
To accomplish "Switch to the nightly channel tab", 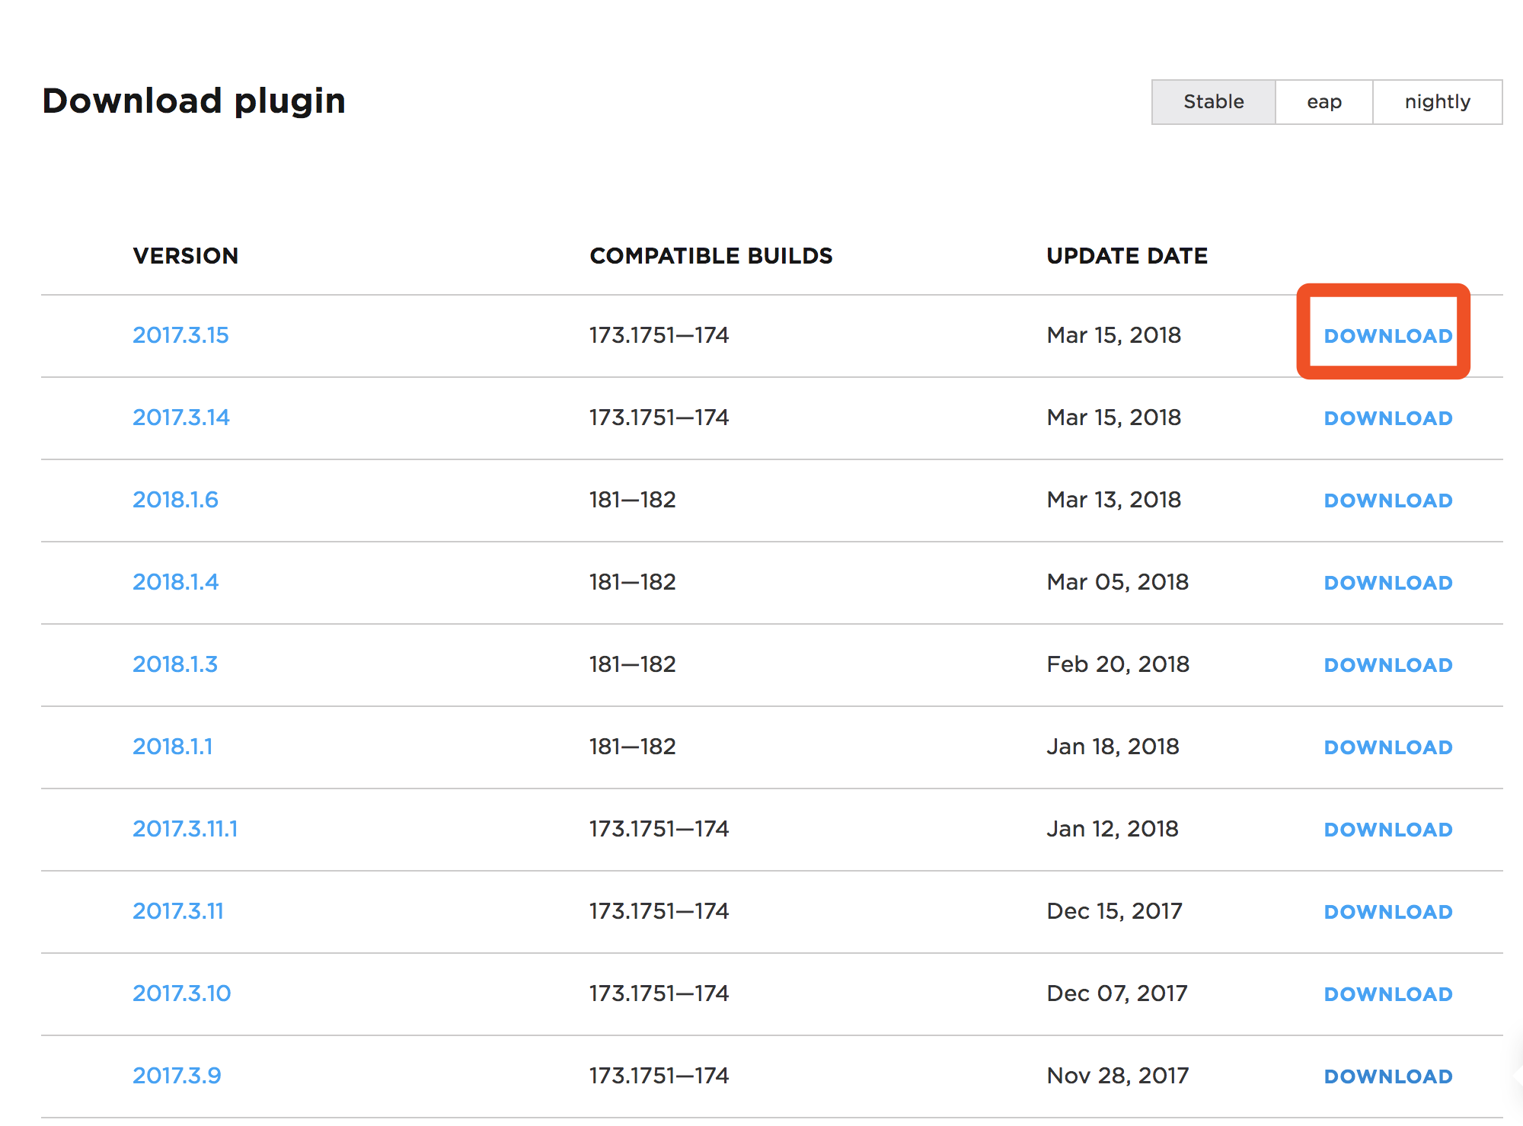I will (1438, 102).
